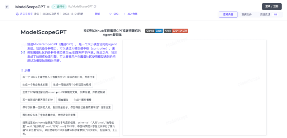
Task: Click the 259810次访问 visit count
Action: (51, 14)
